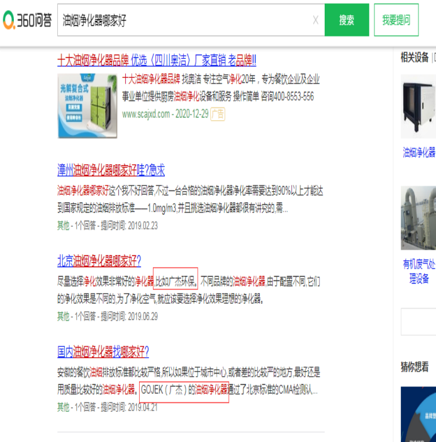
Task: Open the www.scajxd.com ad URL
Action: (146, 114)
